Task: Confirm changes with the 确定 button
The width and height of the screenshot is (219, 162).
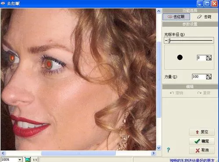Action: (x=202, y=141)
